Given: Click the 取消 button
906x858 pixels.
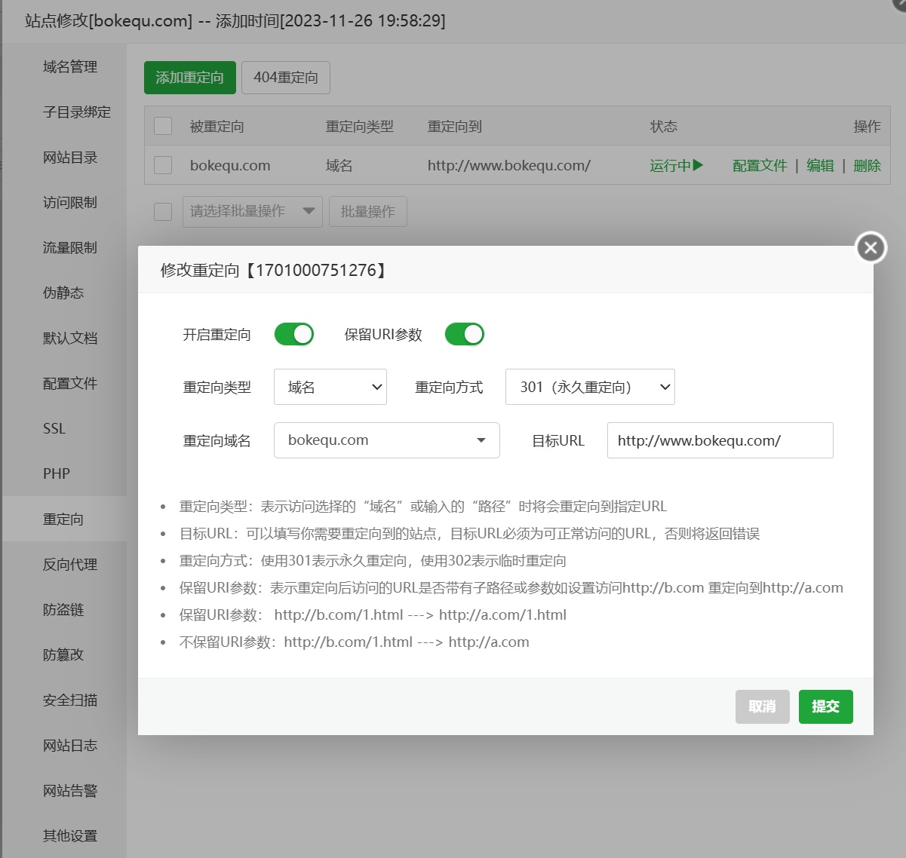Looking at the screenshot, I should point(763,706).
